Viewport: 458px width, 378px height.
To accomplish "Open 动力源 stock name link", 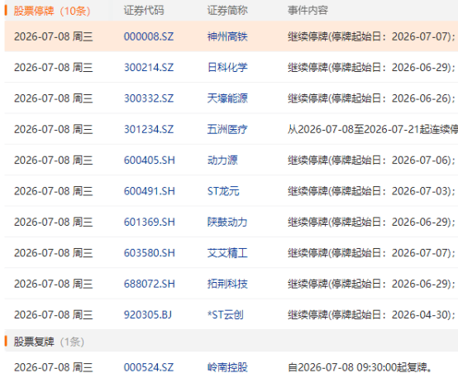I will (222, 160).
